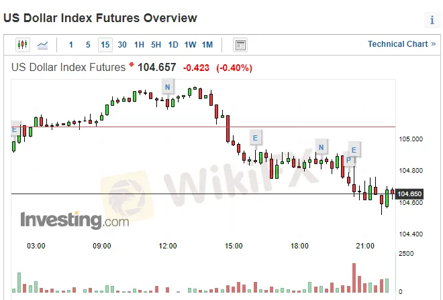Click the P marker near 21:00

click(350, 159)
